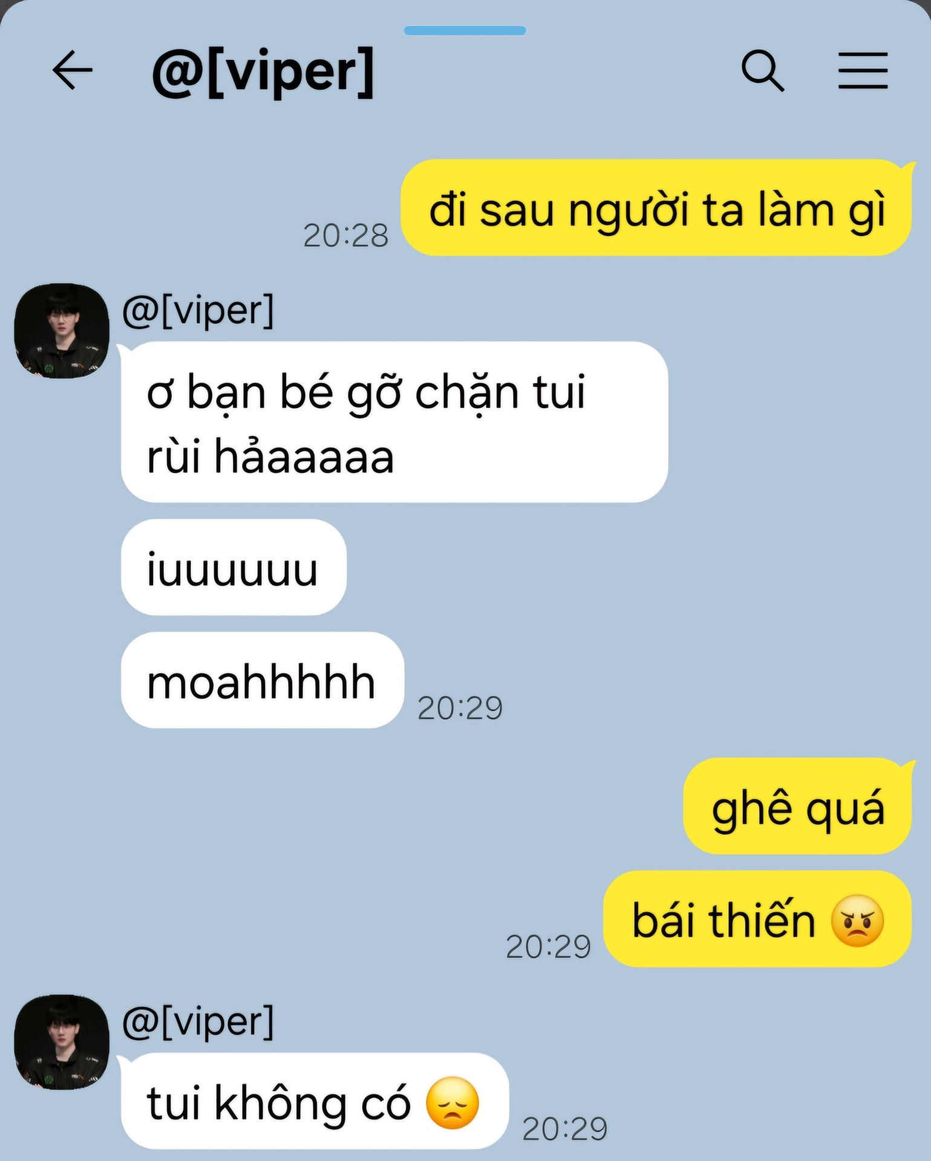Select the 'ơ bạn bé gỡ chặn tui' message
931x1161 pixels.
(x=394, y=422)
